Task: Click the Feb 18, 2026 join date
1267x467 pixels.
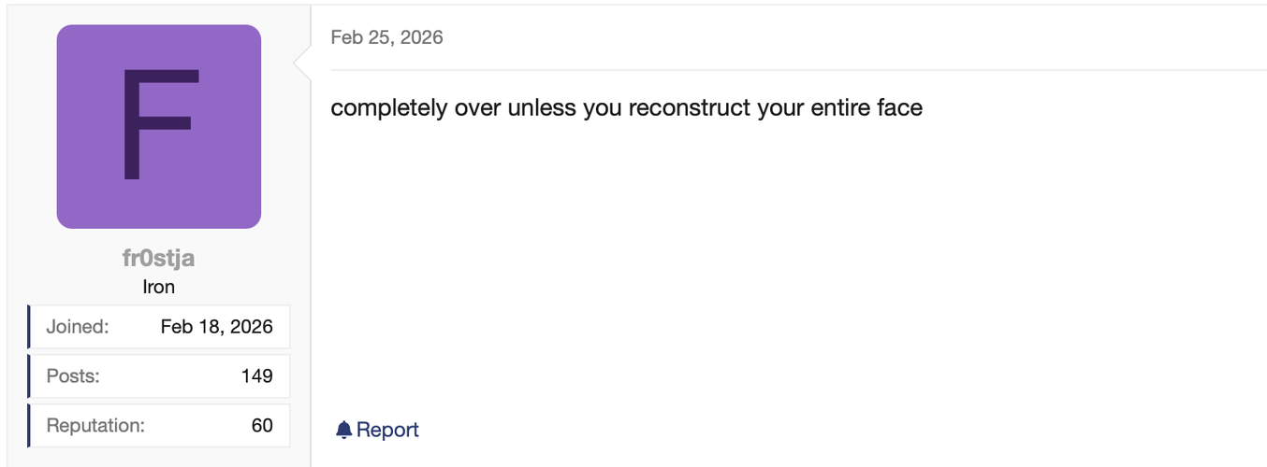Action: pyautogui.click(x=217, y=327)
